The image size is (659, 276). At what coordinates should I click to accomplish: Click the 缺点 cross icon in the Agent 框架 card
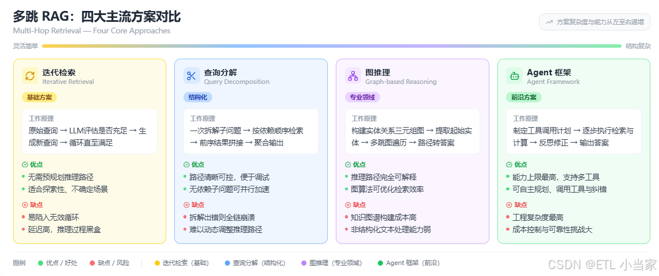[509, 205]
